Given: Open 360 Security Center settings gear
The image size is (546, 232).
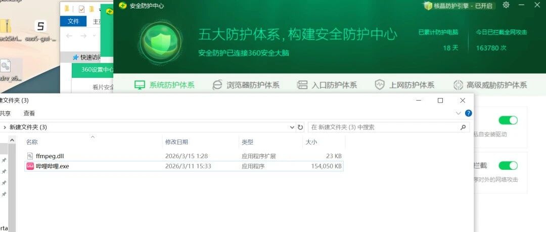Looking at the screenshot, I should pyautogui.click(x=506, y=5).
